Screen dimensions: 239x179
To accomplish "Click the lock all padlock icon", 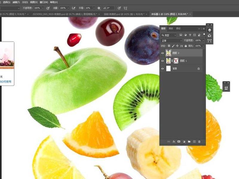I will tap(186, 46).
